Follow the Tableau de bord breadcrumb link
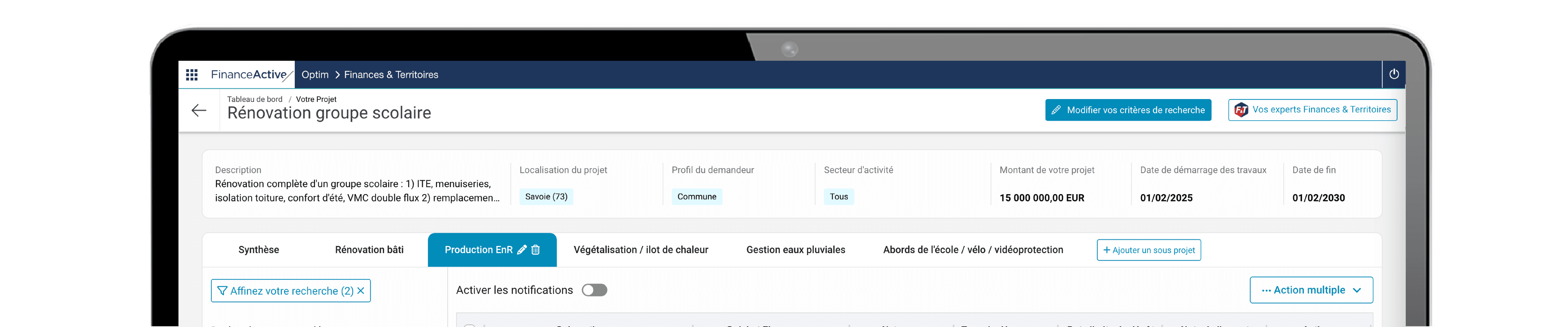Screen dimensions: 1566x327 click(255, 99)
